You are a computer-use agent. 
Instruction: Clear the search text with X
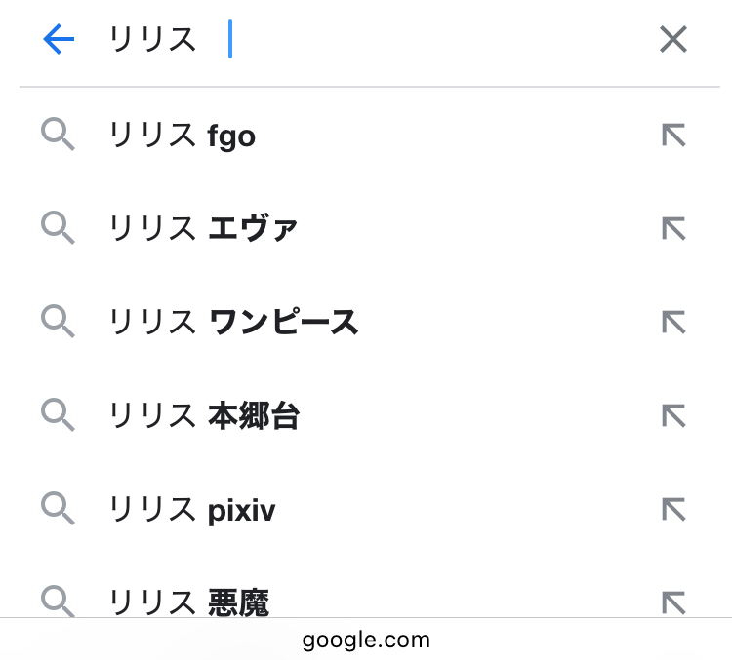coord(673,40)
